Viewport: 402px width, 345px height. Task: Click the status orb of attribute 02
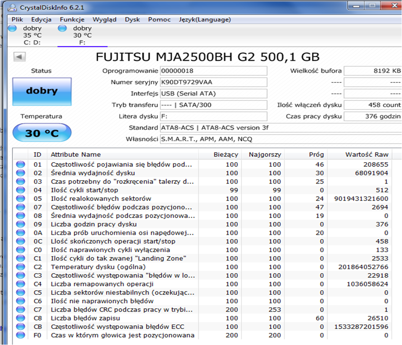click(x=21, y=173)
